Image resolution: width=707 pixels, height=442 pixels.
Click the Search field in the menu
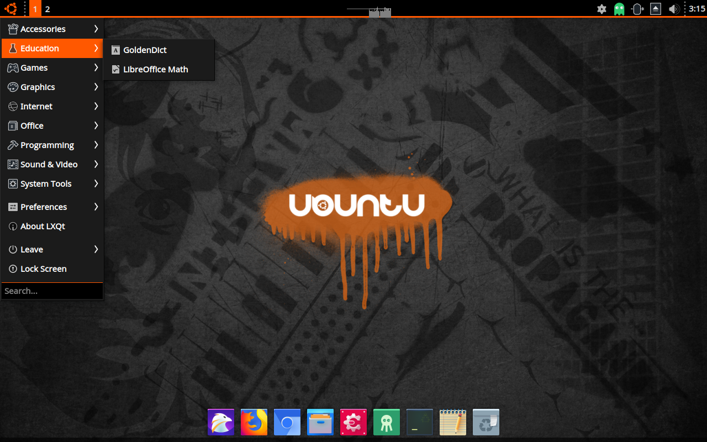pyautogui.click(x=52, y=291)
